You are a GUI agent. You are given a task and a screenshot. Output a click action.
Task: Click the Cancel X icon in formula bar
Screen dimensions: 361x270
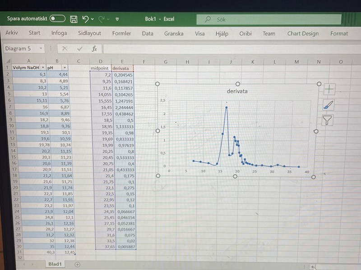pyautogui.click(x=65, y=48)
